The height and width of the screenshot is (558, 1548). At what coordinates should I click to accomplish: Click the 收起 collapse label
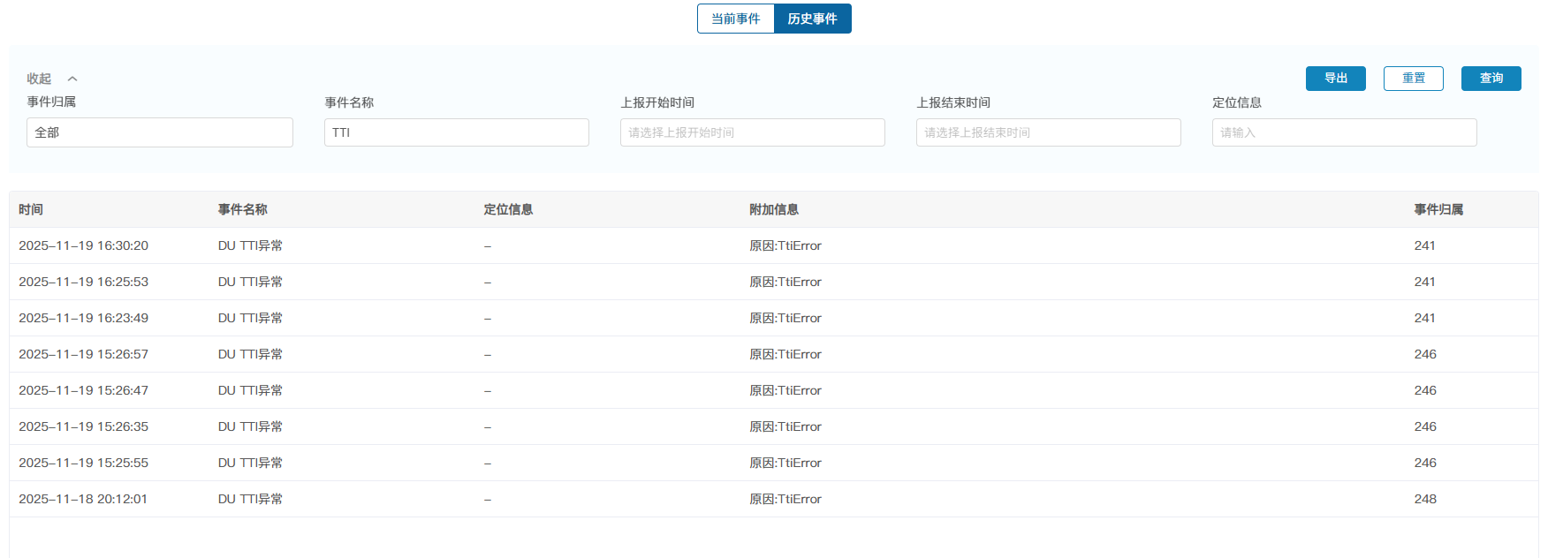[x=39, y=79]
